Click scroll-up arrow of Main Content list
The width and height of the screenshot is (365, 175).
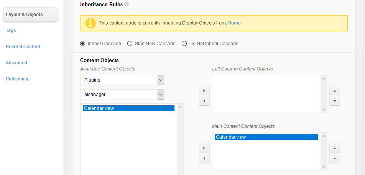coord(323,136)
